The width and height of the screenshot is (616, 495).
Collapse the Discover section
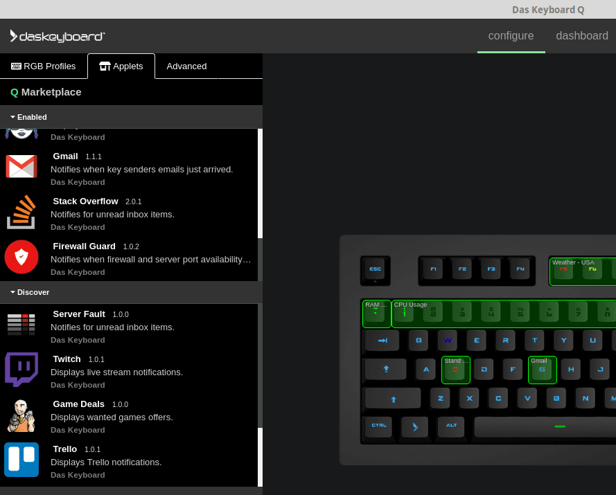click(13, 292)
